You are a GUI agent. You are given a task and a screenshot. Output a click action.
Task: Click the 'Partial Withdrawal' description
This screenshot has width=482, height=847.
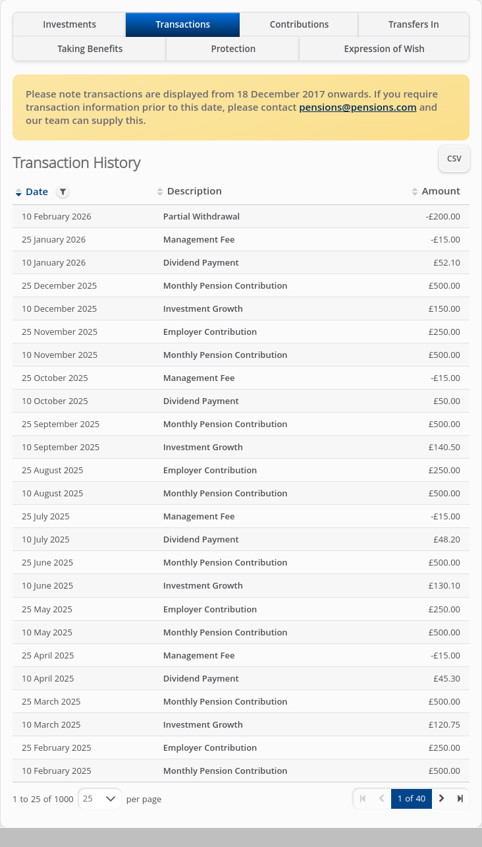tap(201, 216)
